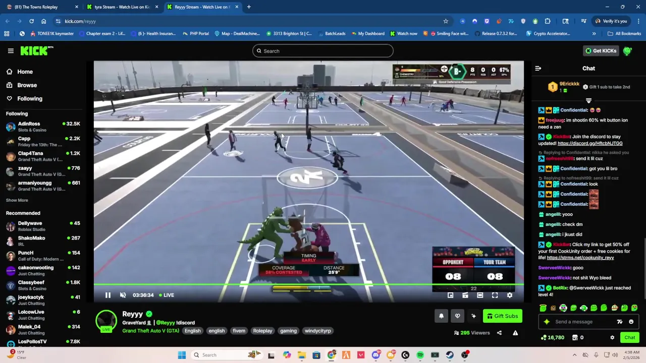Open Grand Theft Auto V category link
The image size is (646, 363).
(x=150, y=331)
